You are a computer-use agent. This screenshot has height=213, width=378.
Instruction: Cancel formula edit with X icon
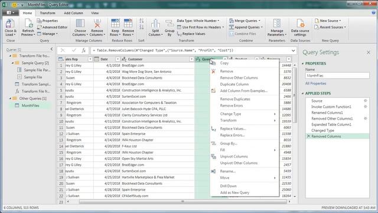[x=63, y=50]
